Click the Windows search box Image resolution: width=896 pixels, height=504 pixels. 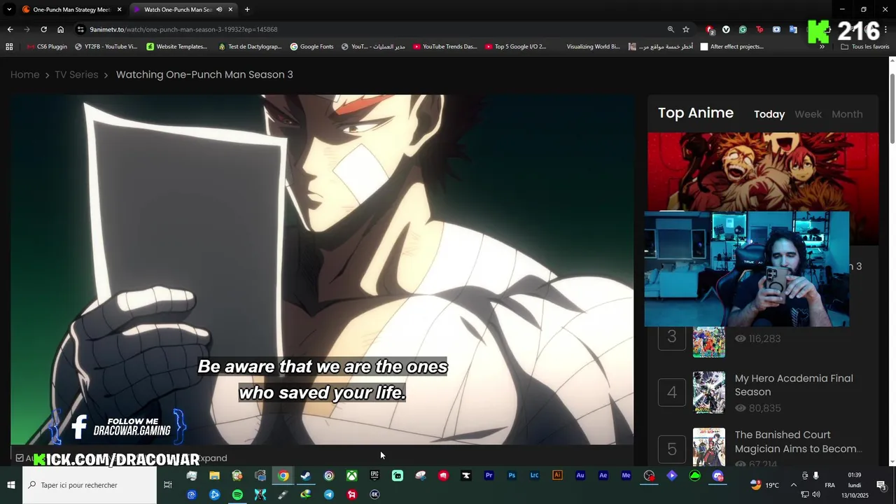pyautogui.click(x=90, y=485)
